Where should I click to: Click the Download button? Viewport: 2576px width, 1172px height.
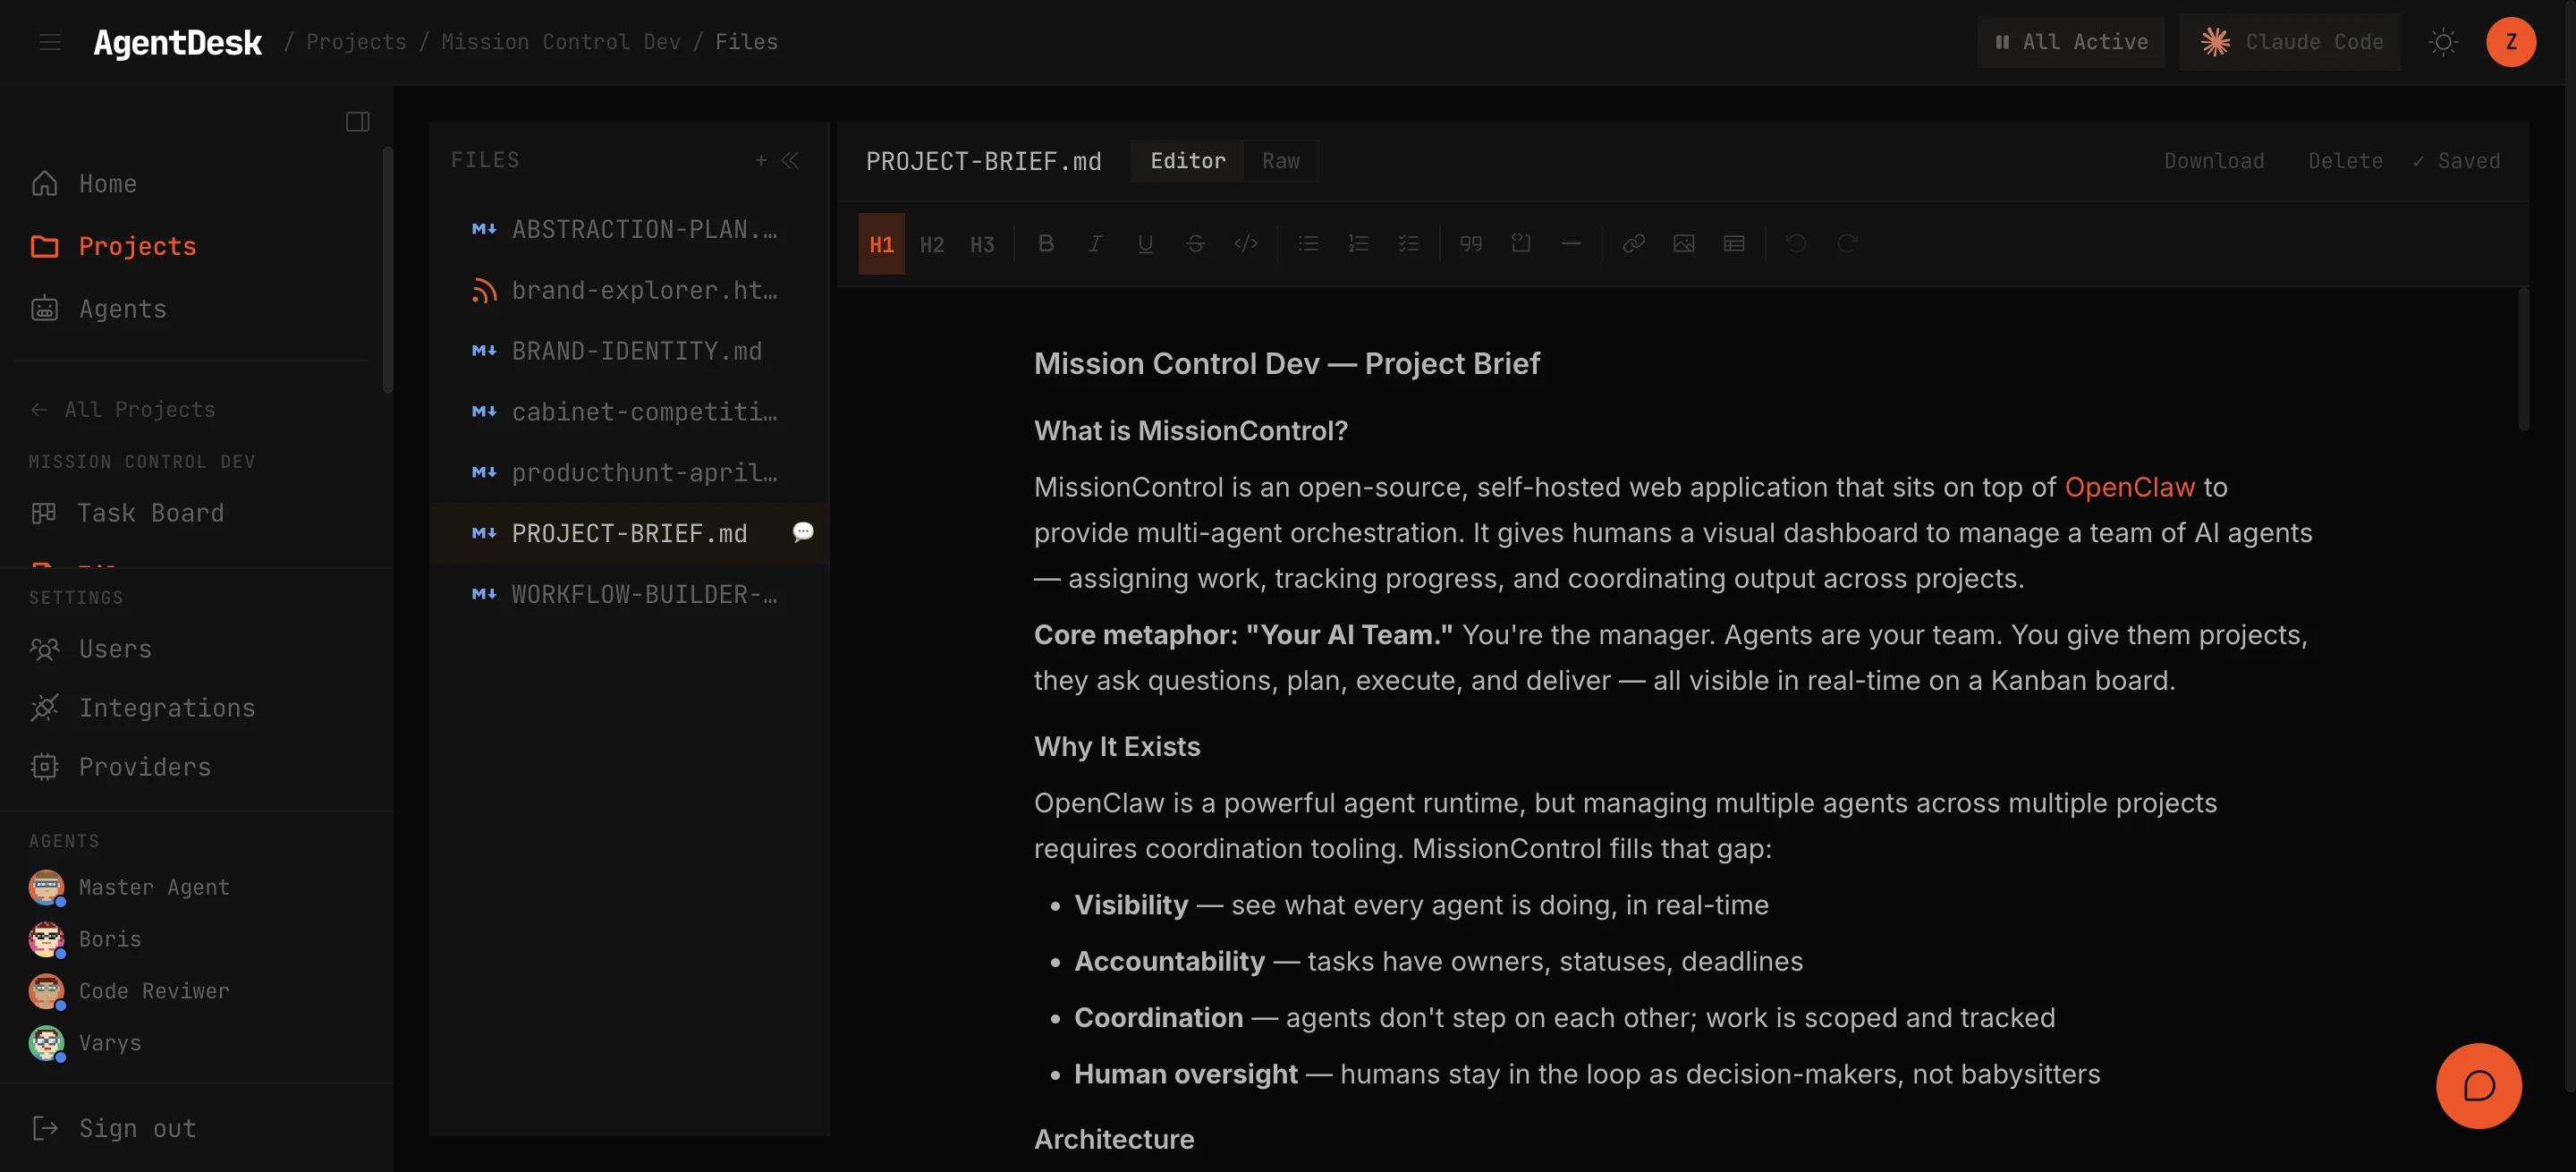point(2213,161)
